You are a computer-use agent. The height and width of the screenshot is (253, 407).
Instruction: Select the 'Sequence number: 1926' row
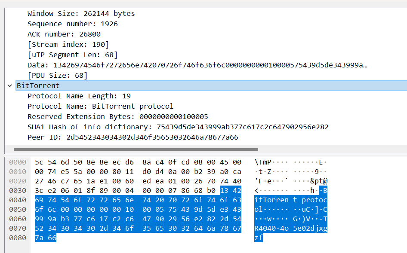(73, 24)
